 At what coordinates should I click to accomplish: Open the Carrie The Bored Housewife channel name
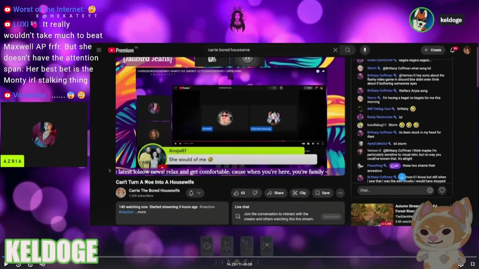[154, 191]
